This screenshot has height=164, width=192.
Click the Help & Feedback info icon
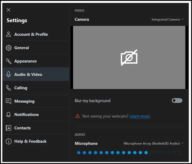pos(9,141)
